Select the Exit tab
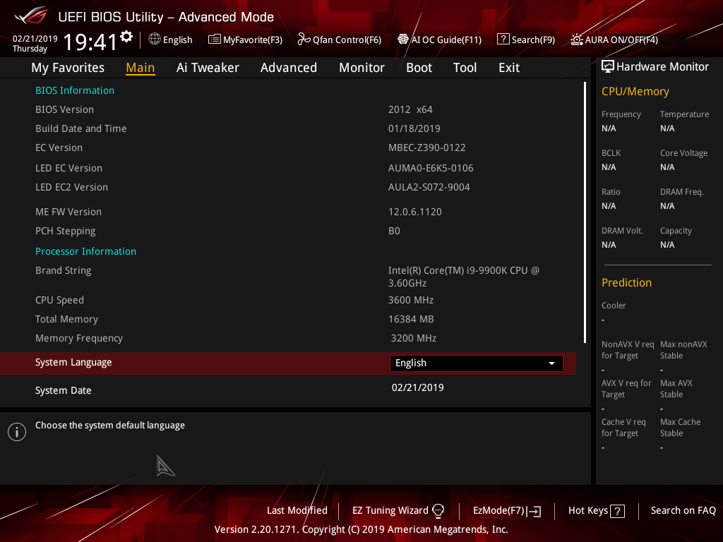 (x=509, y=68)
